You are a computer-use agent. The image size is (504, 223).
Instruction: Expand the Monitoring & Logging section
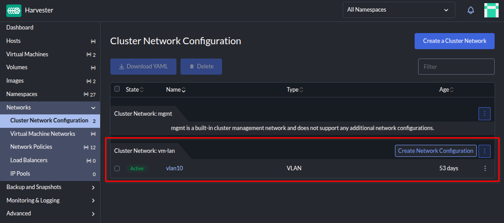tap(93, 201)
